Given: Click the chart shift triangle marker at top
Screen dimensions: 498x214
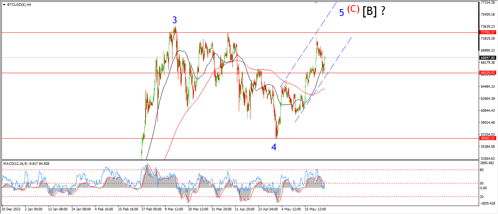Looking at the screenshot, I should click(x=316, y=3).
